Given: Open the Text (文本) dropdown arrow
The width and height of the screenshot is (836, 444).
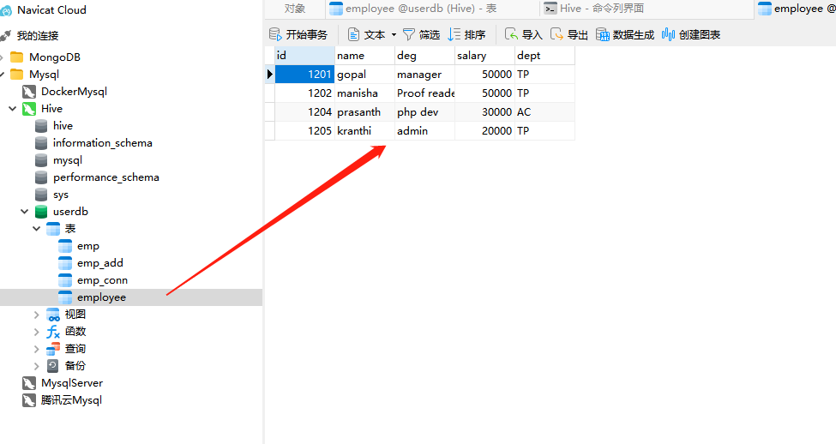Looking at the screenshot, I should (394, 35).
